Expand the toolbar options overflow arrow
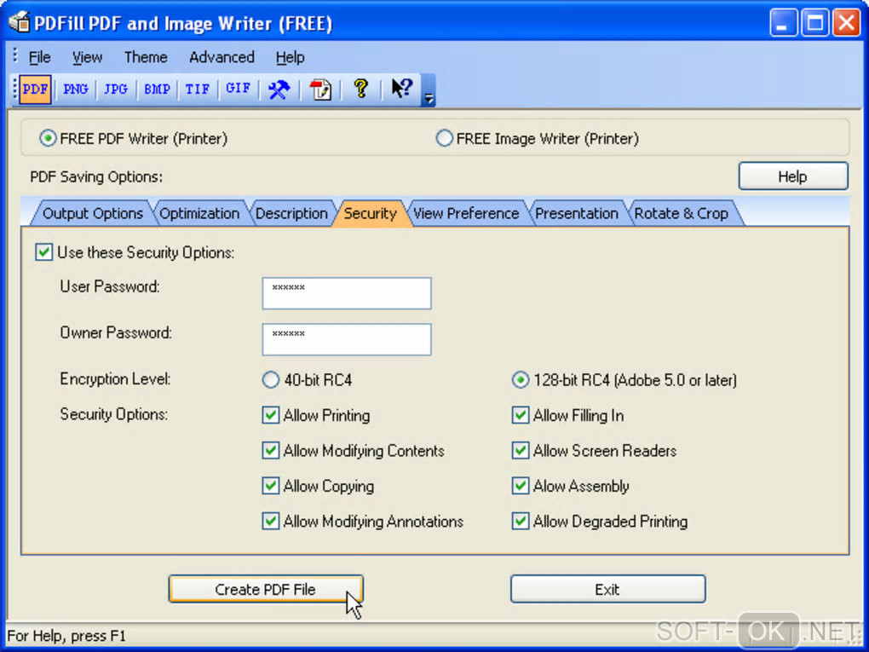This screenshot has height=652, width=869. coord(429,90)
